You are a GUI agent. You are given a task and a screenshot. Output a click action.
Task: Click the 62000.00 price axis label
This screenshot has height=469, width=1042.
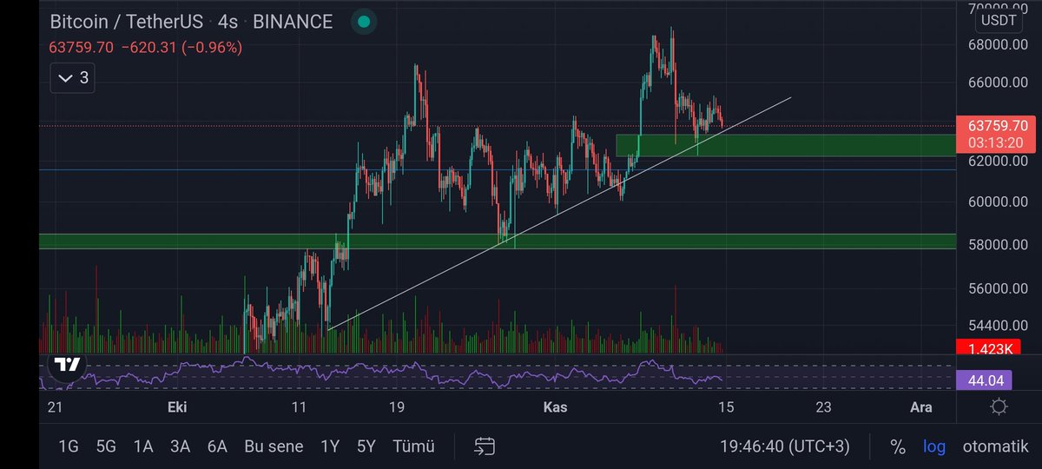tap(999, 161)
